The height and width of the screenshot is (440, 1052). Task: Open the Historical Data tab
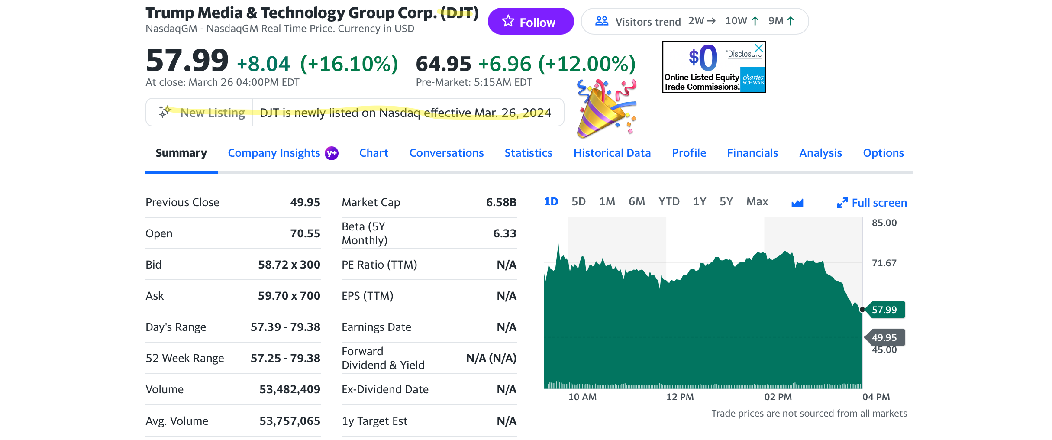(612, 153)
